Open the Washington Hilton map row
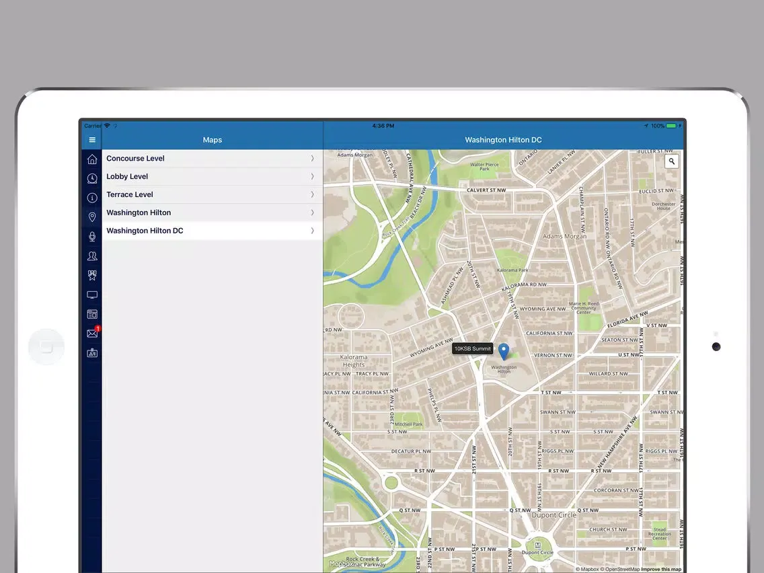This screenshot has height=573, width=764. click(213, 213)
